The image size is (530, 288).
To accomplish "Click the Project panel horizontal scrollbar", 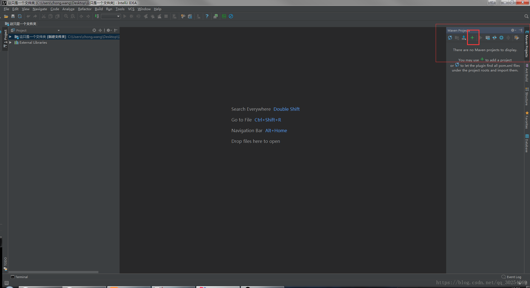I will [54, 272].
